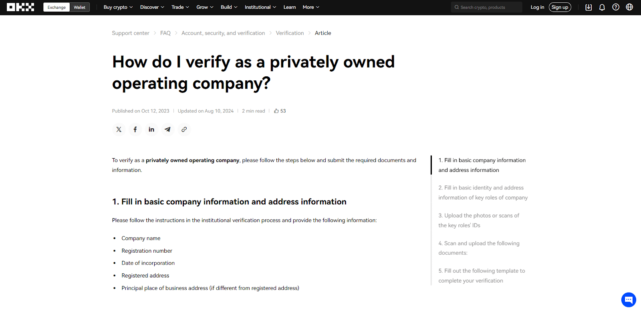Click the OKX logo in the header
641x311 pixels.
pyautogui.click(x=20, y=7)
